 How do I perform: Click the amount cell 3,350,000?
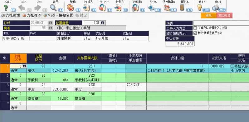click(x=63, y=89)
